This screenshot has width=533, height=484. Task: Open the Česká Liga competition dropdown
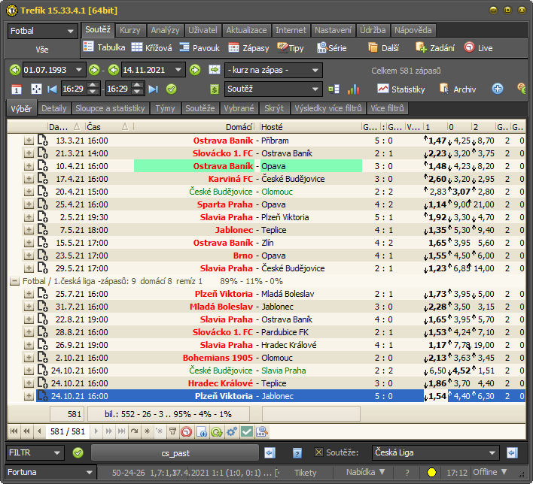tap(435, 452)
